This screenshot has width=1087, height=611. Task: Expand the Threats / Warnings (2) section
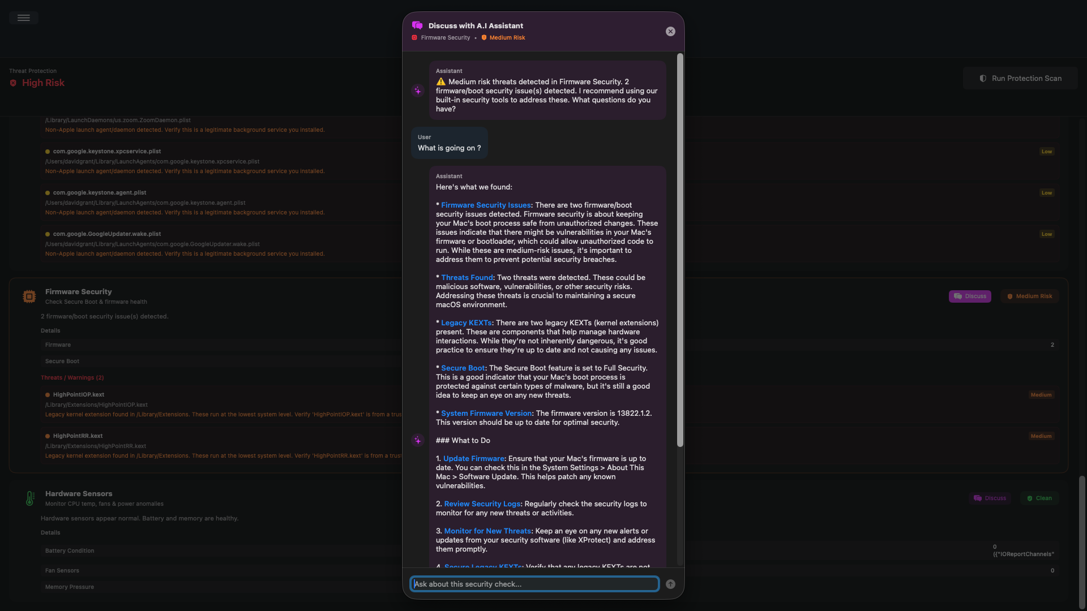(x=72, y=377)
